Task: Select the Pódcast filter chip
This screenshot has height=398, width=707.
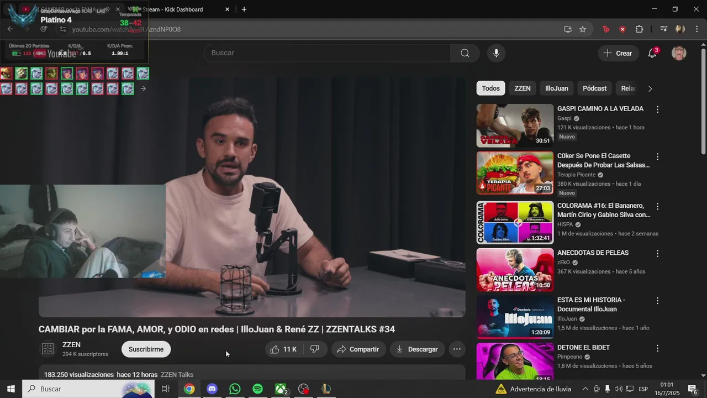Action: click(x=595, y=88)
